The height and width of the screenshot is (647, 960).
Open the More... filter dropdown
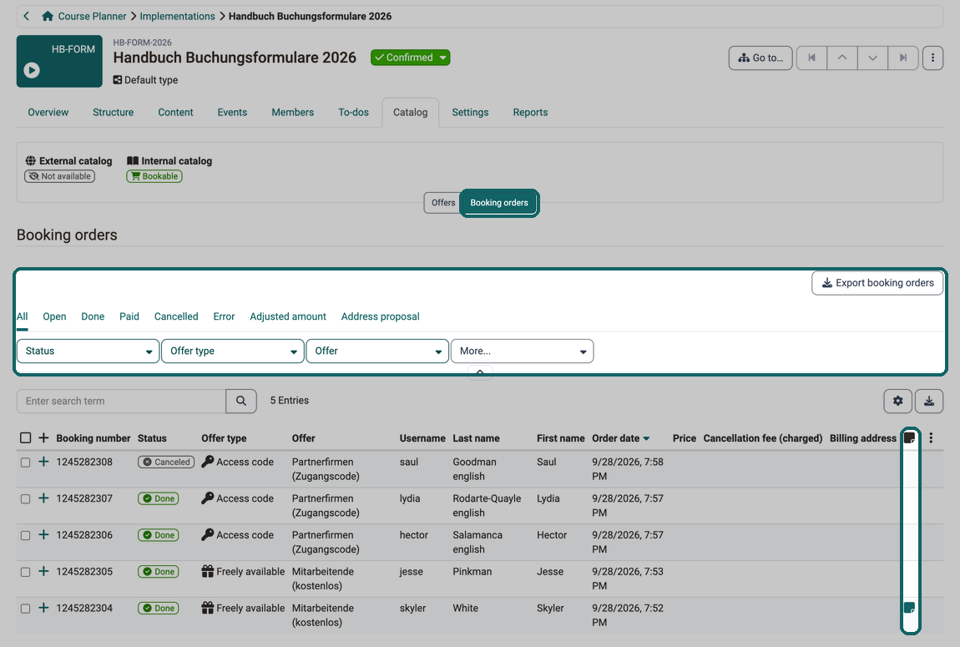(523, 351)
